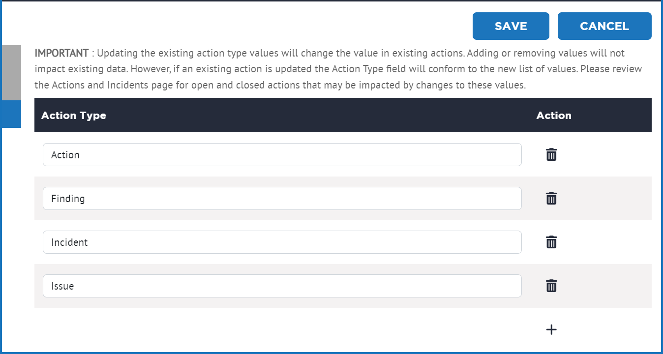This screenshot has width=663, height=354.
Task: Delete the Action type row with trash icon
Action: point(551,154)
